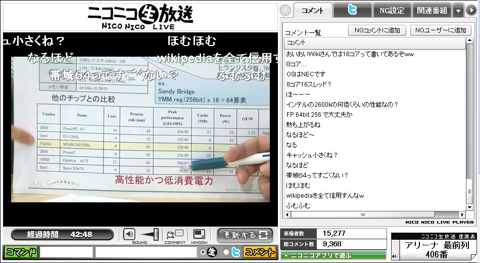This screenshot has width=480, height=263.
Task: Open the NG設定 tab
Action: click(392, 11)
